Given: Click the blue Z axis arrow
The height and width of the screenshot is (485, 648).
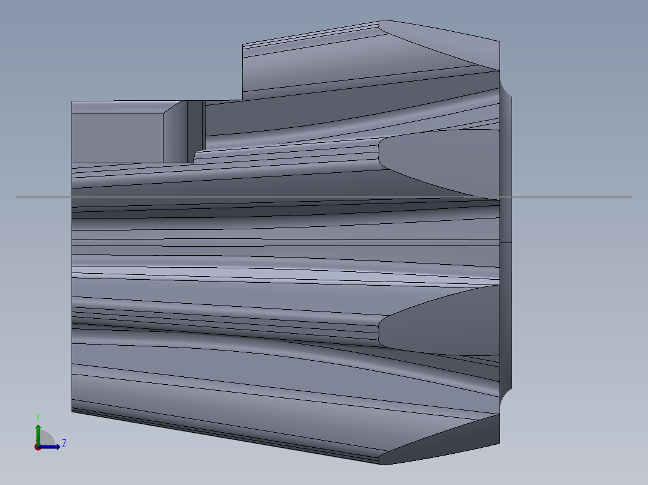Looking at the screenshot, I should tap(49, 447).
